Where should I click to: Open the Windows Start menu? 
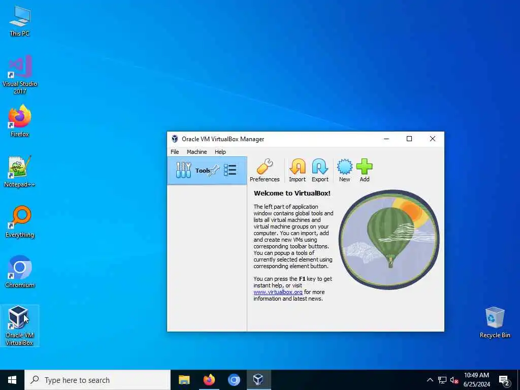point(12,380)
